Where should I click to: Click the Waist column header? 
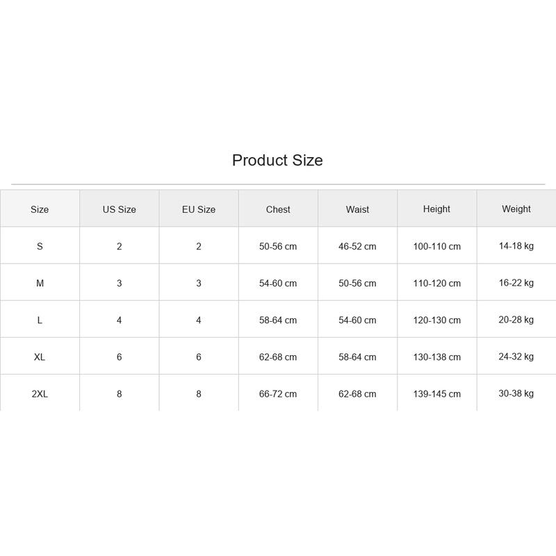click(357, 209)
